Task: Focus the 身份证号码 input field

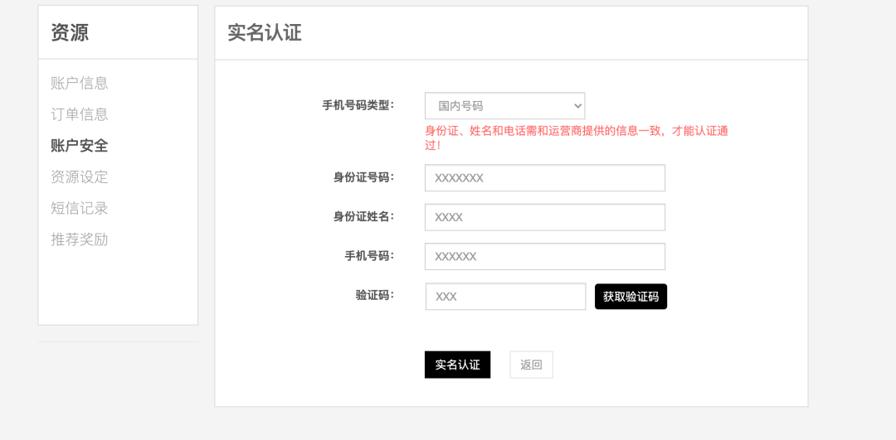Action: tap(544, 178)
